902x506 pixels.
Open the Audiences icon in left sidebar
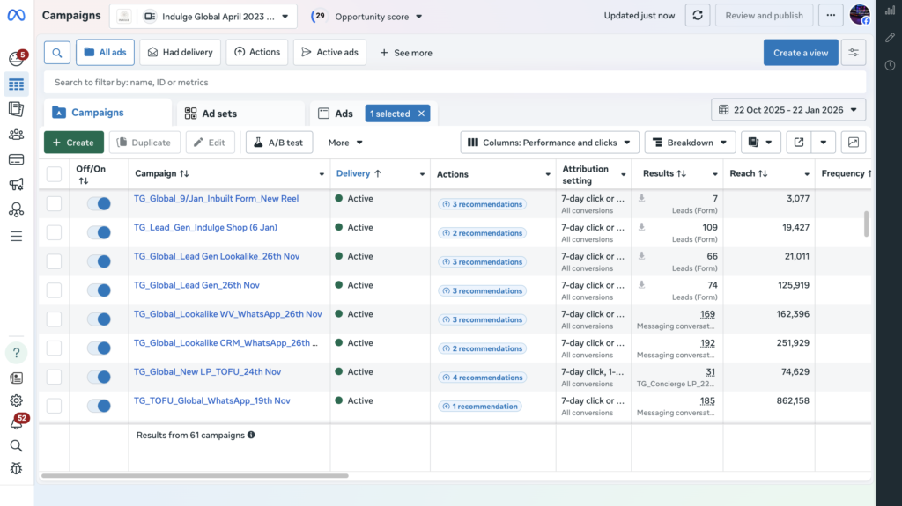tap(16, 135)
